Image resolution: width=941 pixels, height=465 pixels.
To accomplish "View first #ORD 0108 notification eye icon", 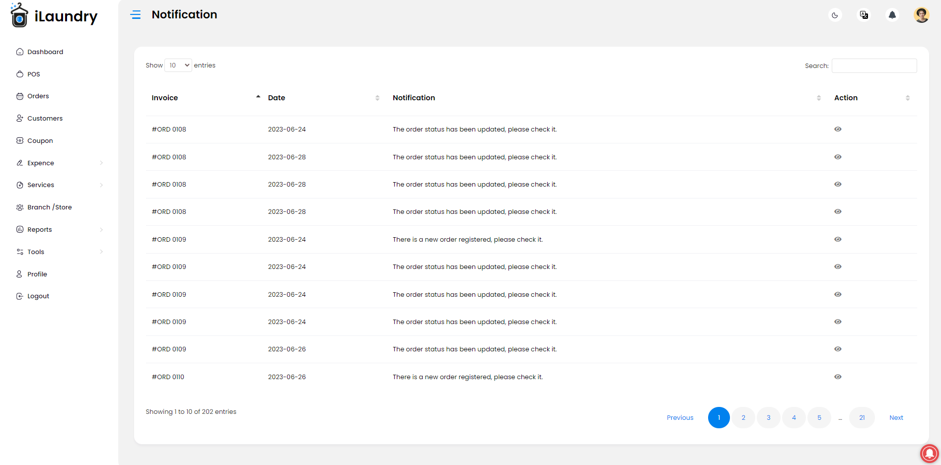I will [838, 129].
